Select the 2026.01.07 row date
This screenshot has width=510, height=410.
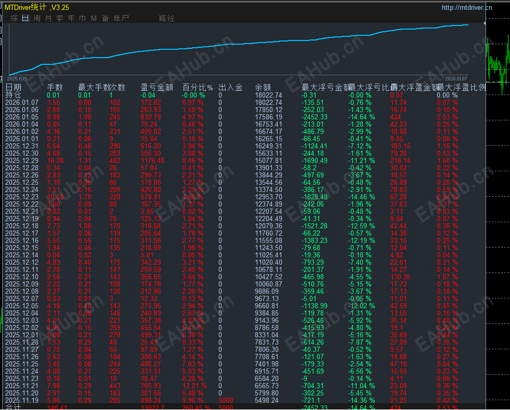tap(21, 103)
